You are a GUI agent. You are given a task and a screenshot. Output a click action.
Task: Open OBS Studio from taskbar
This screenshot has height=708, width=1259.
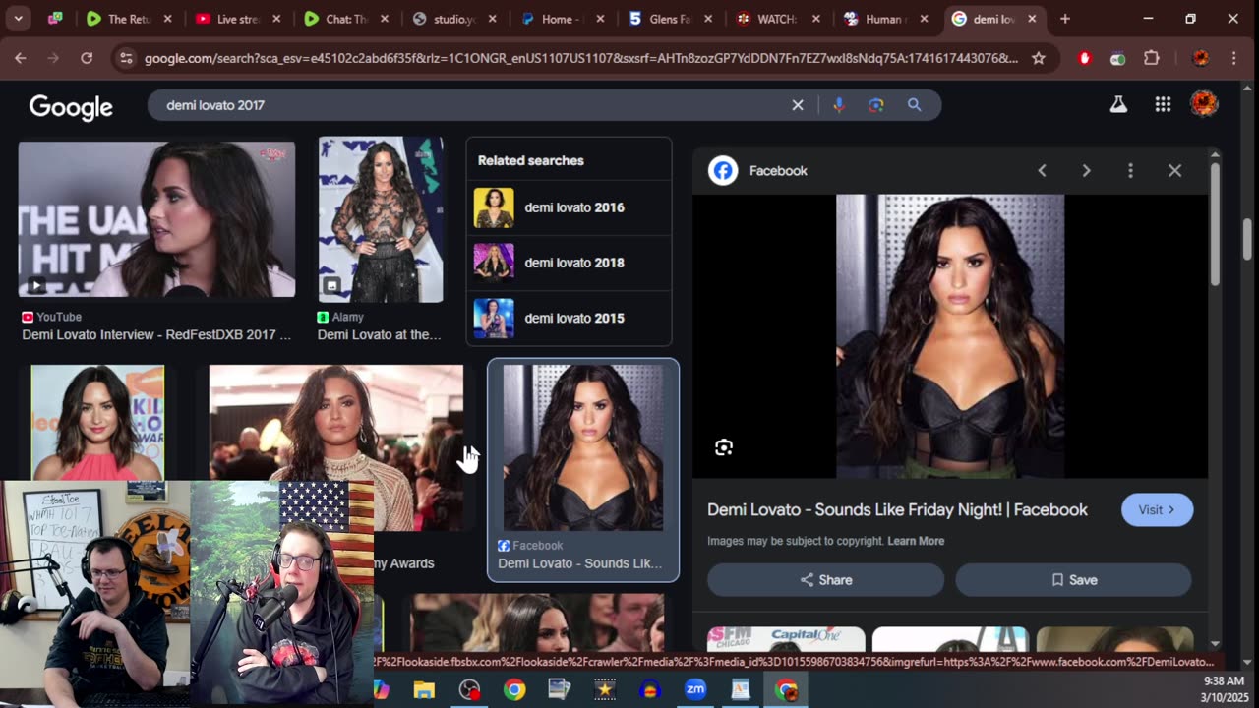point(469,690)
